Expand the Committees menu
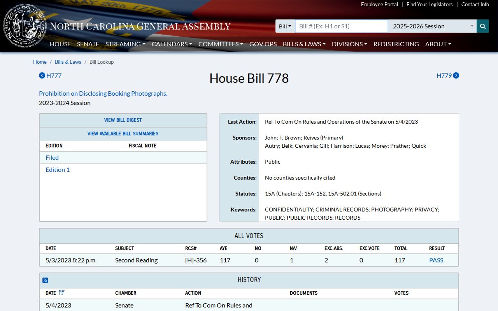Image resolution: width=498 pixels, height=311 pixels. point(221,44)
